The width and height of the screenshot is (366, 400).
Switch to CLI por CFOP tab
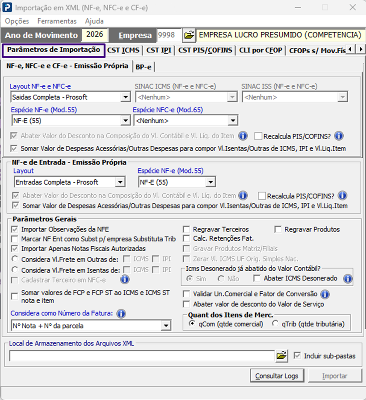coord(261,50)
